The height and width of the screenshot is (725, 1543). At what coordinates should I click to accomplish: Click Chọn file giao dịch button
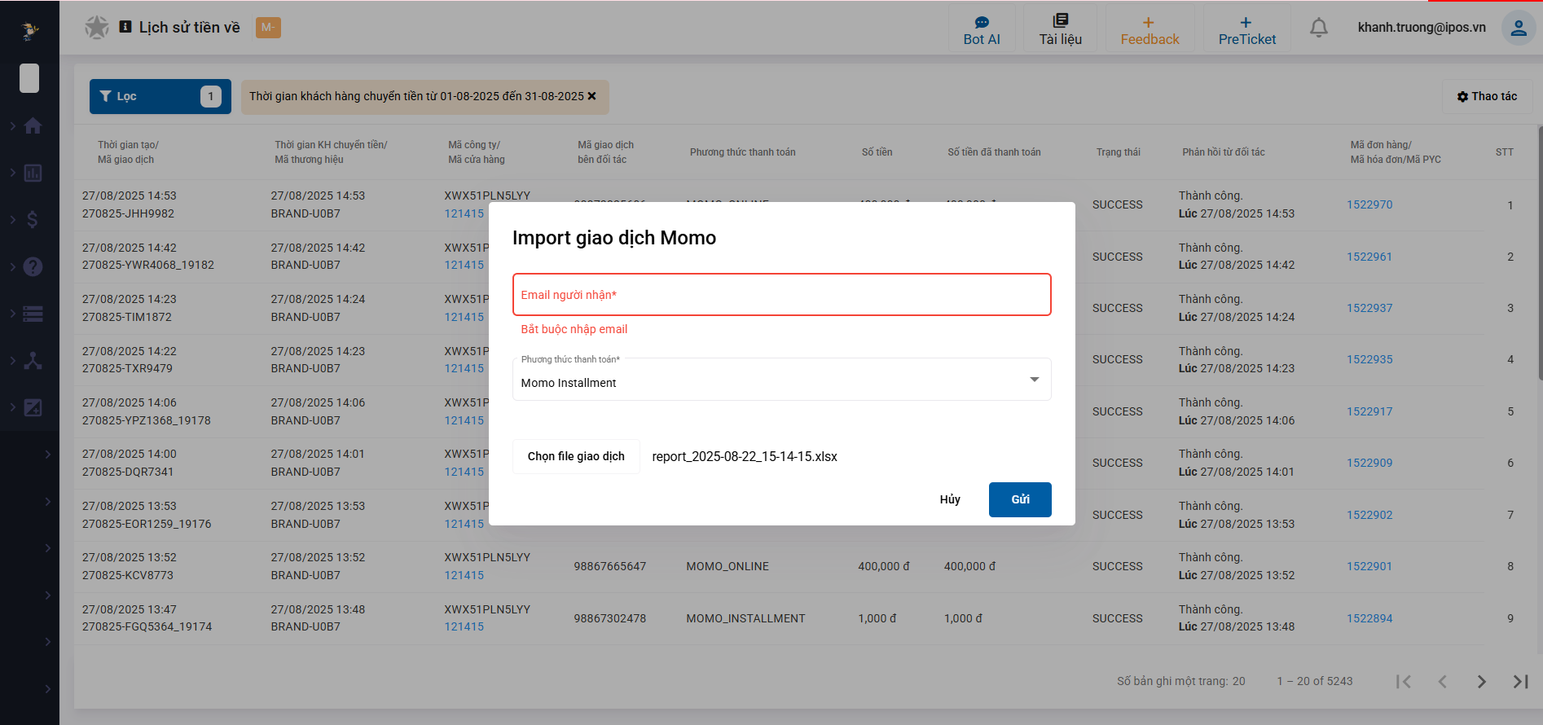pyautogui.click(x=576, y=456)
